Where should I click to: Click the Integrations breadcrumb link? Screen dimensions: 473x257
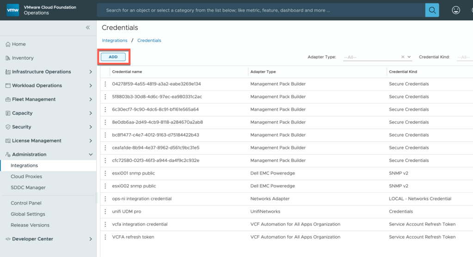coord(115,41)
